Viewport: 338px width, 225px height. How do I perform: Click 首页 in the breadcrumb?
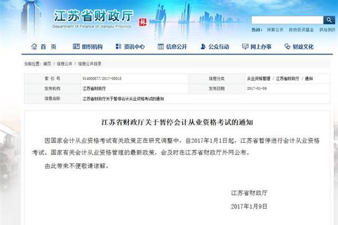(x=47, y=64)
